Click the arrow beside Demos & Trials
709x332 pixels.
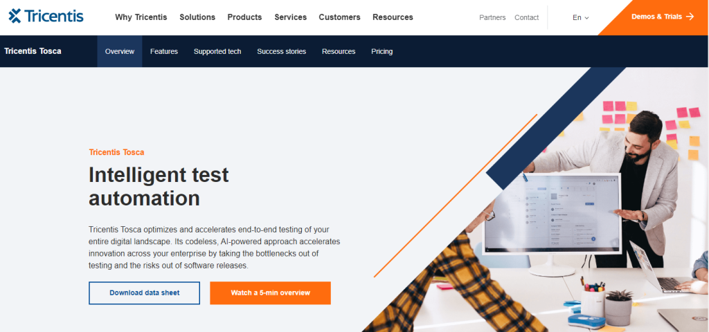pos(690,17)
